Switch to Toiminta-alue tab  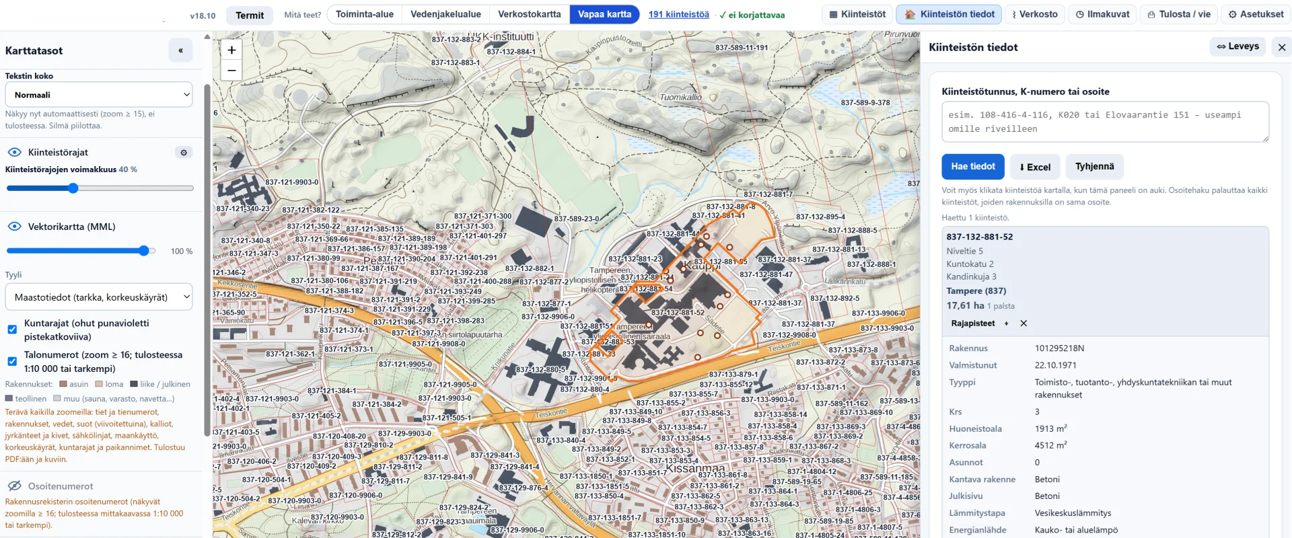pyautogui.click(x=365, y=14)
